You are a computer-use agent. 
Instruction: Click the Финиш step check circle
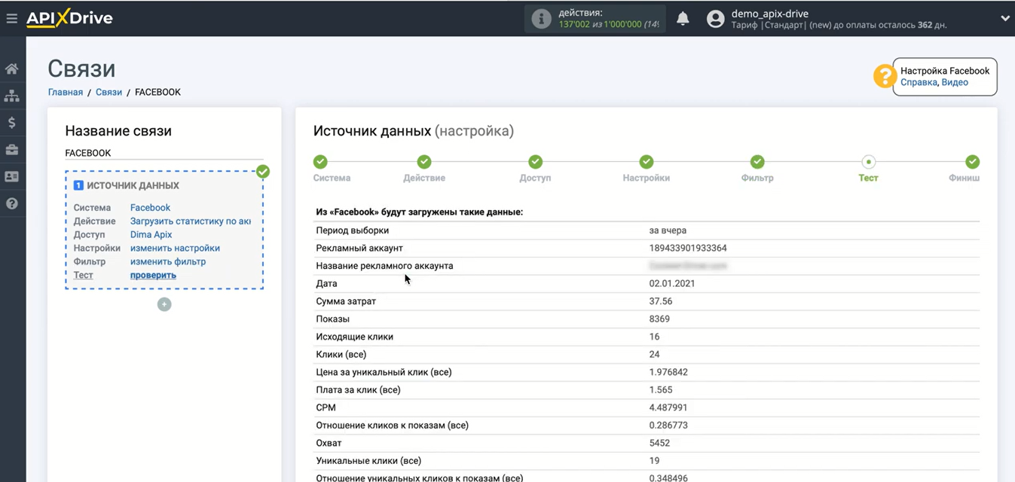coord(973,162)
